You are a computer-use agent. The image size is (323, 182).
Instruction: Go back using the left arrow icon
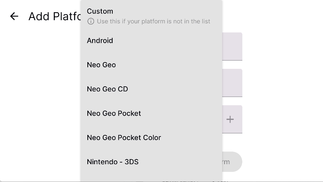14,16
